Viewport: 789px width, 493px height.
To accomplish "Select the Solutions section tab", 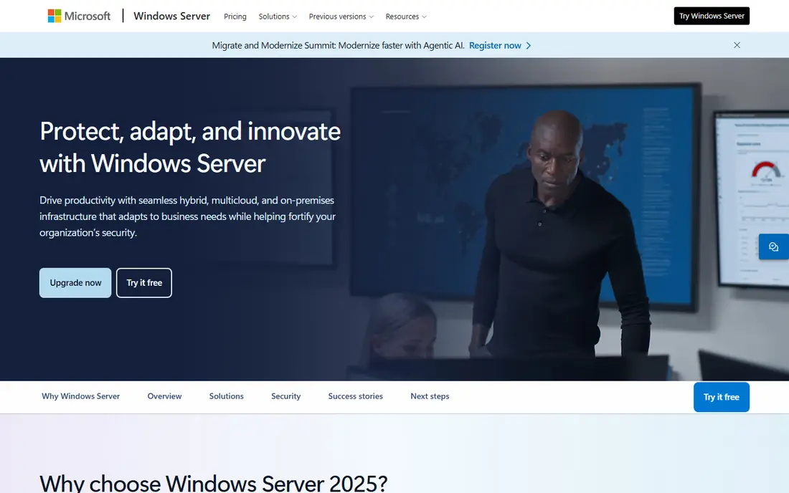I will point(227,396).
